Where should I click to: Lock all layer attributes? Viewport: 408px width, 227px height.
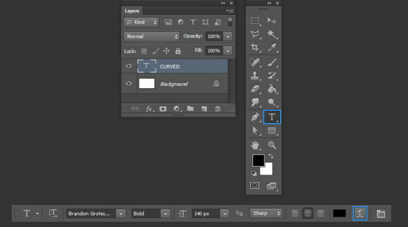coord(178,51)
